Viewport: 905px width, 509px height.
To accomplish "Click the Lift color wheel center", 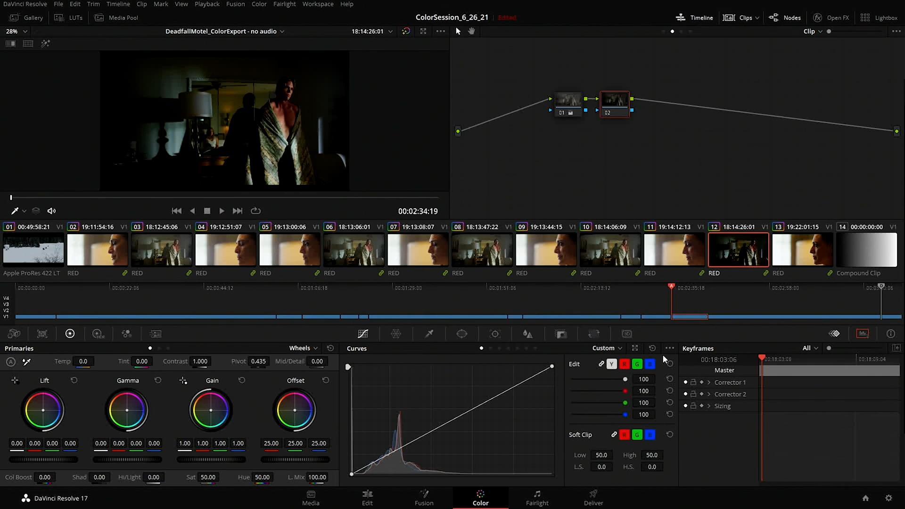I will tap(43, 410).
